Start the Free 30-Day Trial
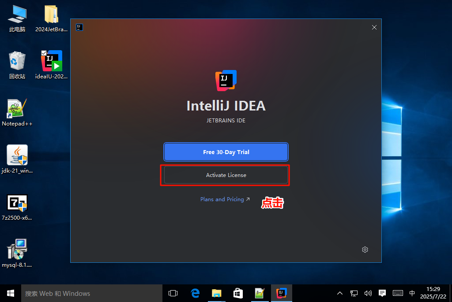Screen dimensions: 452x302 (x=226, y=152)
